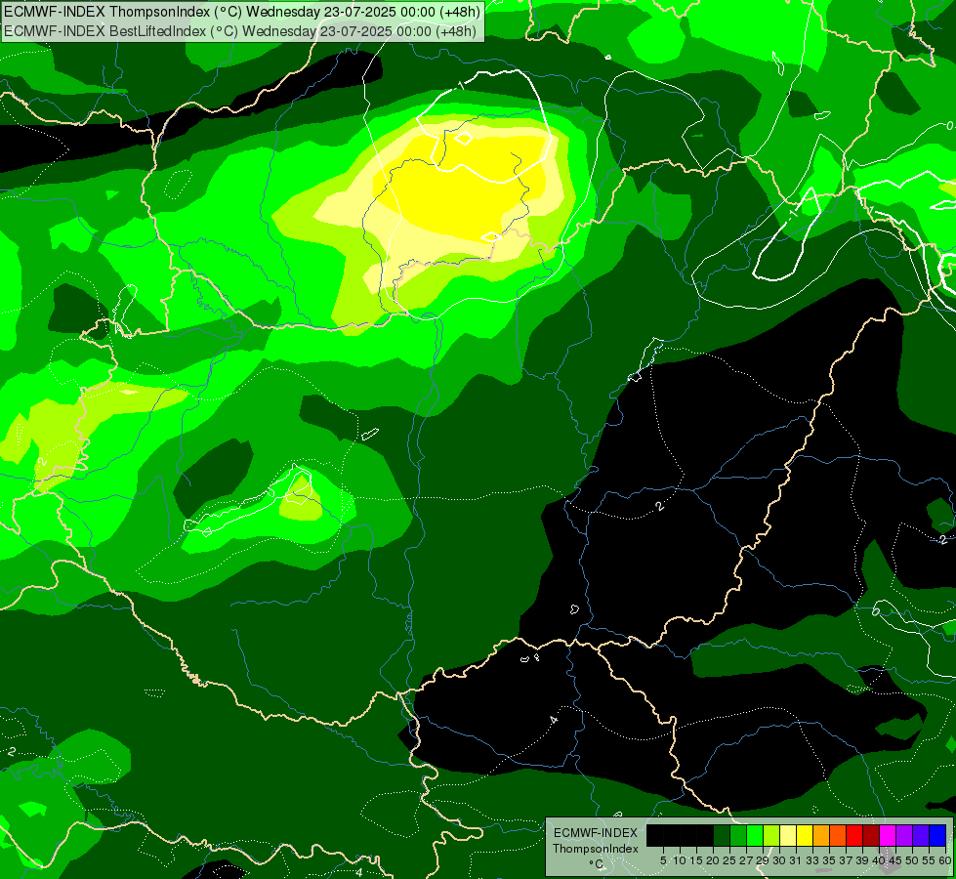Click the legend tick value 60
The image size is (956, 879).
coord(945,860)
